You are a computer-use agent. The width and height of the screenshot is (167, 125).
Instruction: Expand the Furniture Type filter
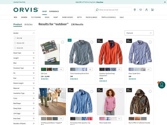pyautogui.click(x=34, y=68)
